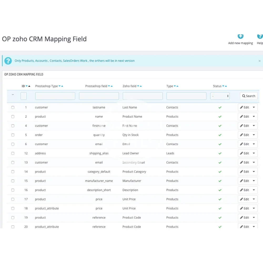Focus the ID filter text box

click(23, 96)
